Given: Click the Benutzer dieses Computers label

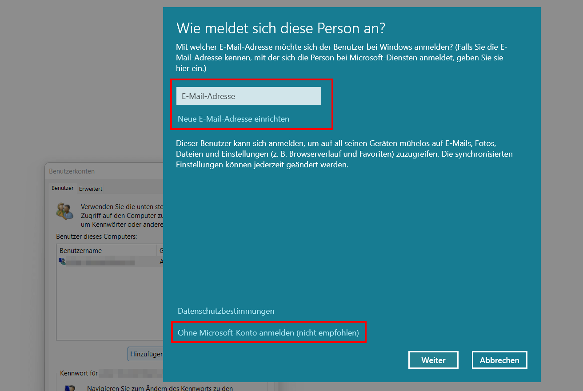Looking at the screenshot, I should [97, 237].
